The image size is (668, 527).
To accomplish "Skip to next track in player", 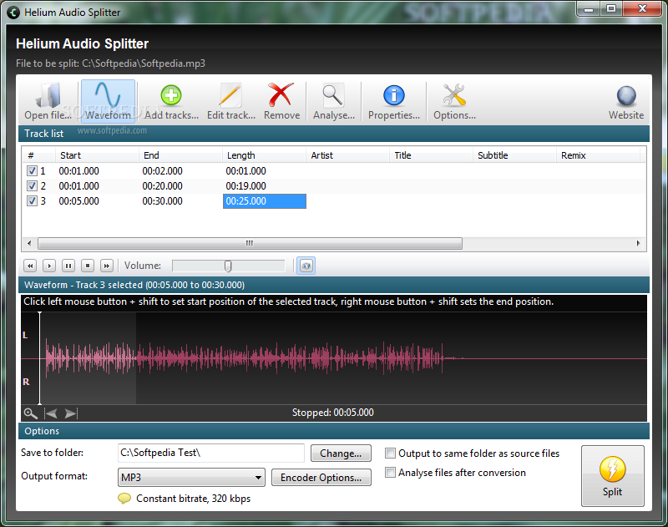I will point(107,266).
